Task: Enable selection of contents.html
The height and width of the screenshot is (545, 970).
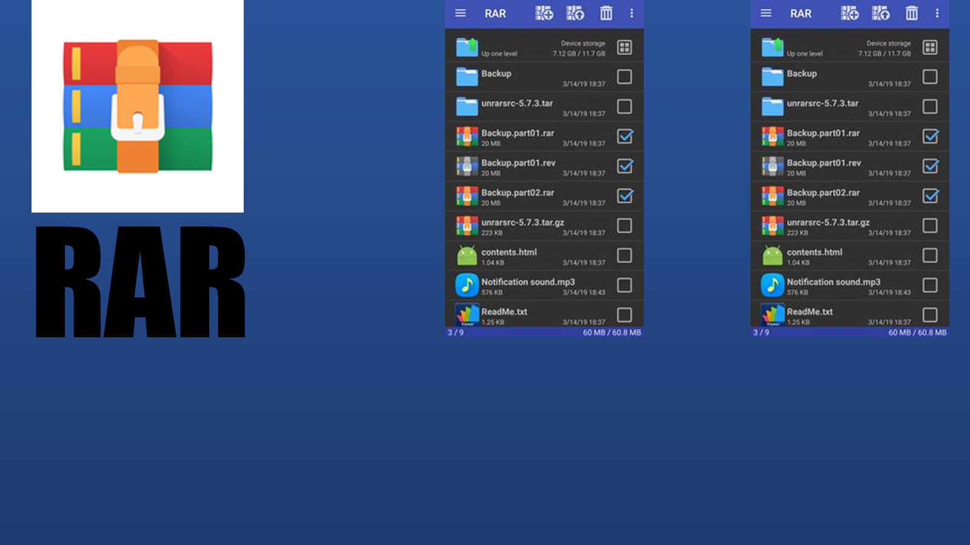Action: coord(625,255)
